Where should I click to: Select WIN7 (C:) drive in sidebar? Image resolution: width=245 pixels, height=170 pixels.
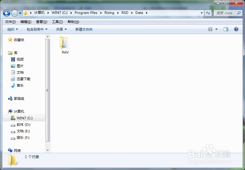(24, 118)
